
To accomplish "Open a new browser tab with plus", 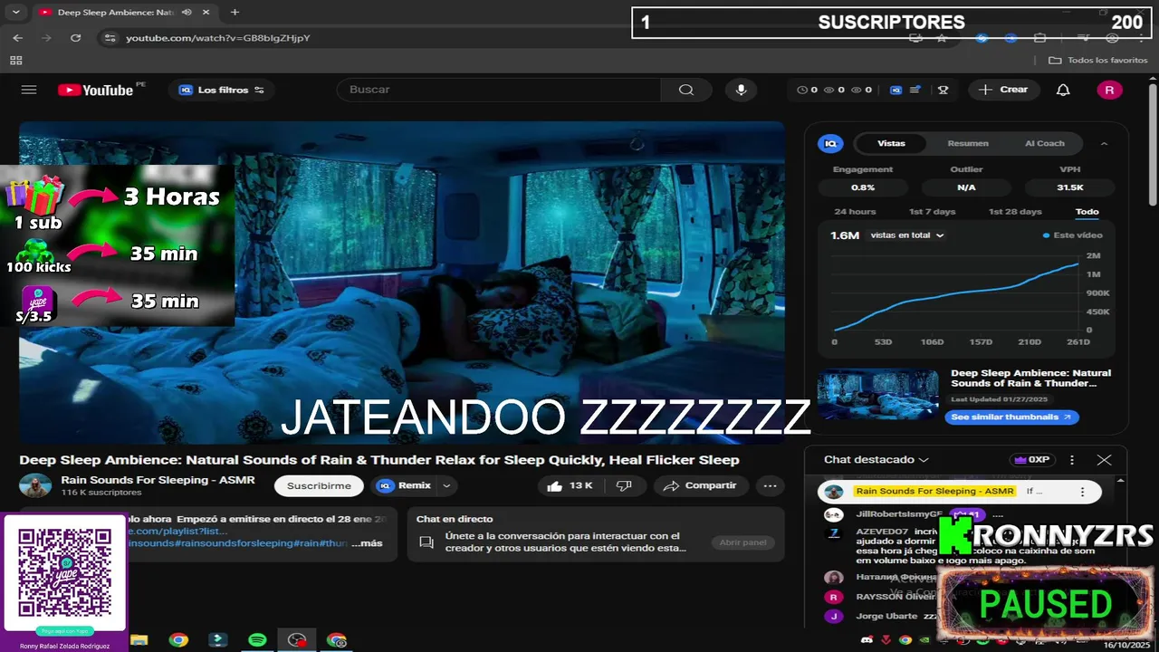I will pos(235,13).
